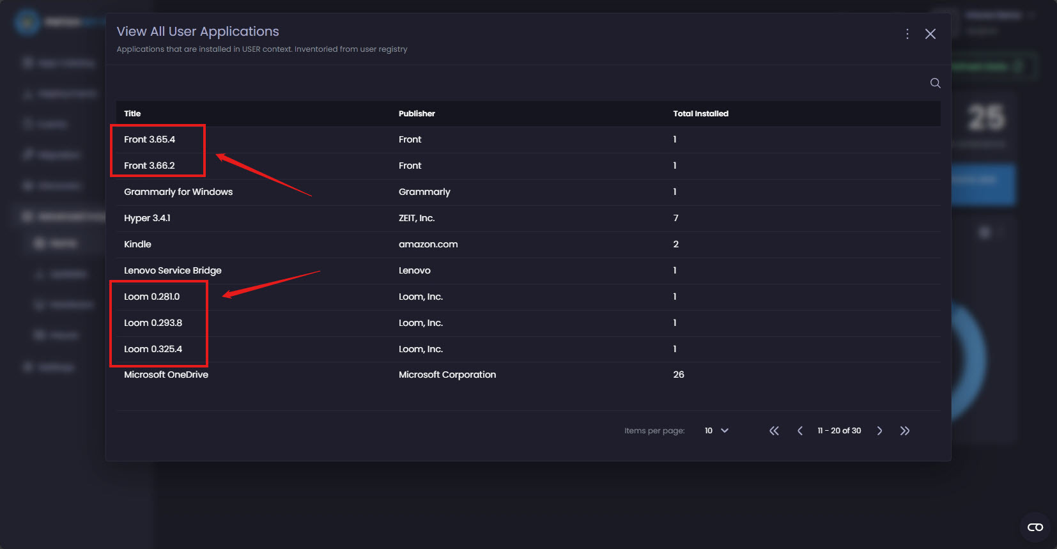Go to the previous page
This screenshot has height=549, width=1057.
click(800, 431)
